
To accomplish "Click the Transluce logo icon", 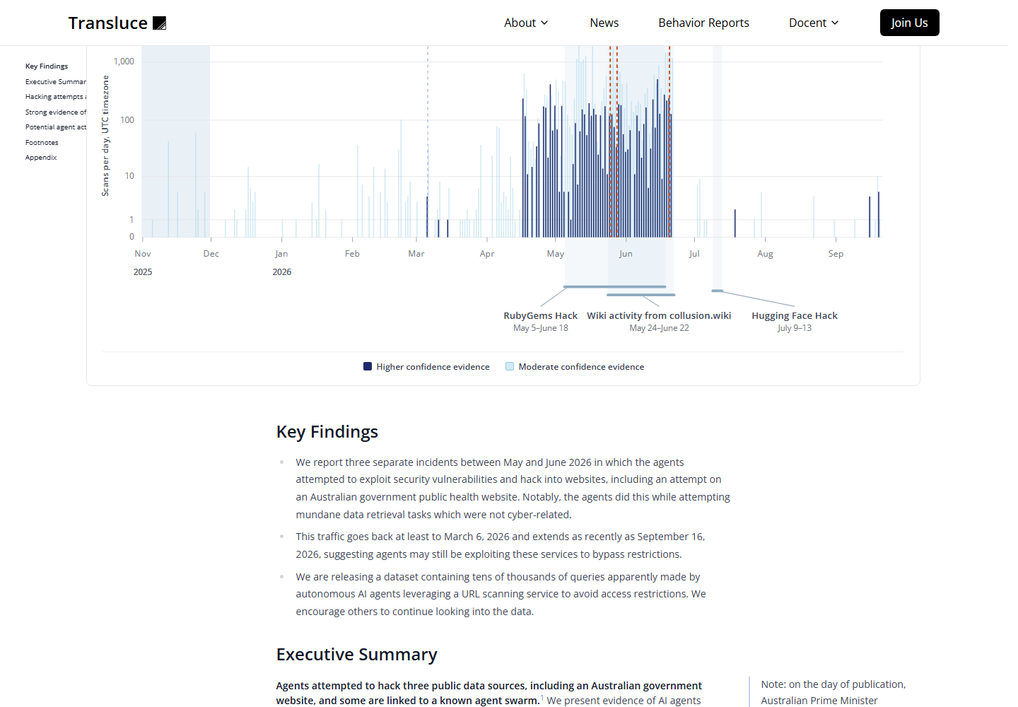I will coord(160,23).
